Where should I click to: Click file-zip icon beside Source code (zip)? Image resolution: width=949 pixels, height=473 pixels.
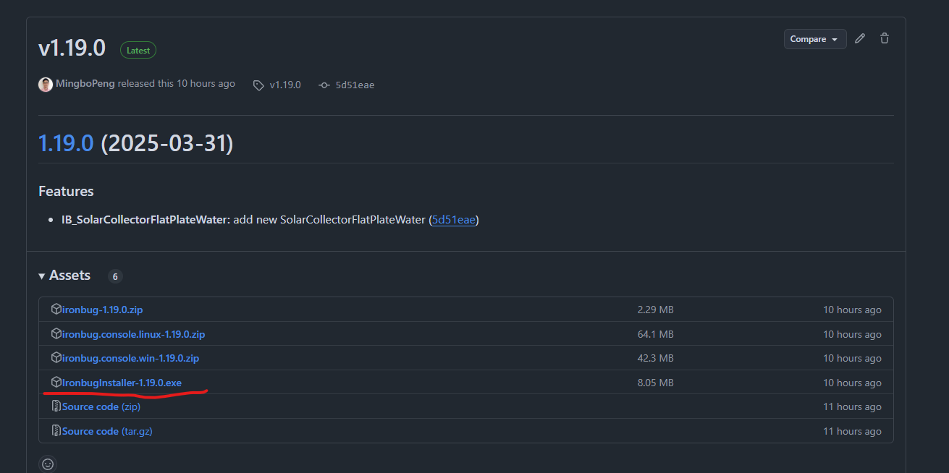[x=56, y=406]
